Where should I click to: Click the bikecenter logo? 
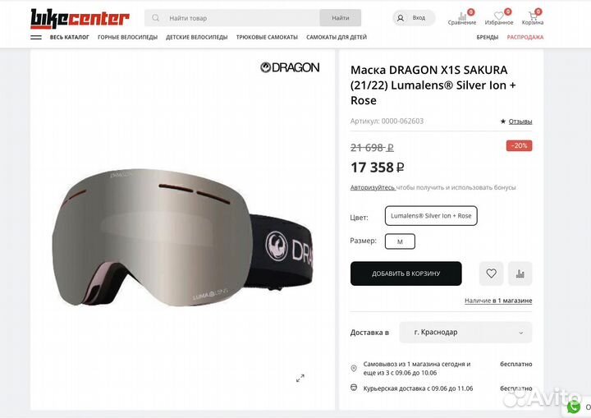click(80, 18)
